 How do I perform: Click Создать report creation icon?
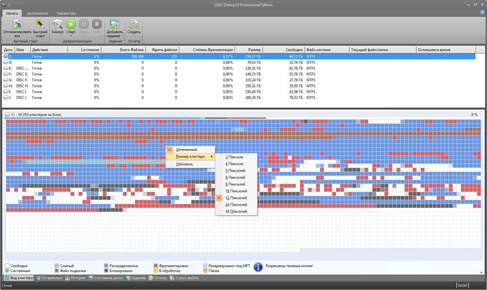click(134, 24)
